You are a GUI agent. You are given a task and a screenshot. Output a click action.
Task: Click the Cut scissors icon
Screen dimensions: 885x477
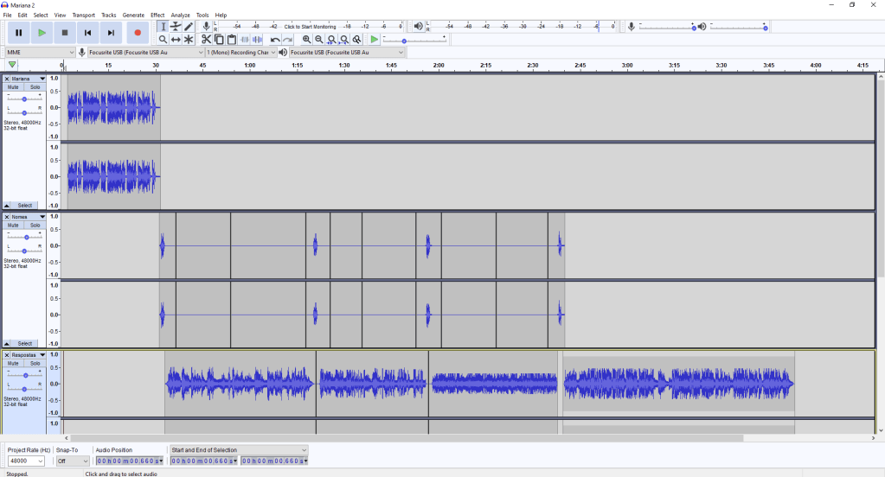[206, 40]
